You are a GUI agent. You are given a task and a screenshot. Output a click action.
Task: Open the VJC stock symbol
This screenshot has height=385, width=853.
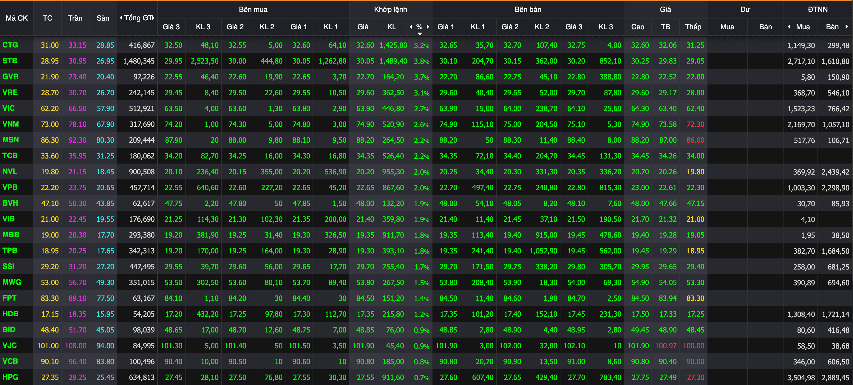pyautogui.click(x=10, y=346)
